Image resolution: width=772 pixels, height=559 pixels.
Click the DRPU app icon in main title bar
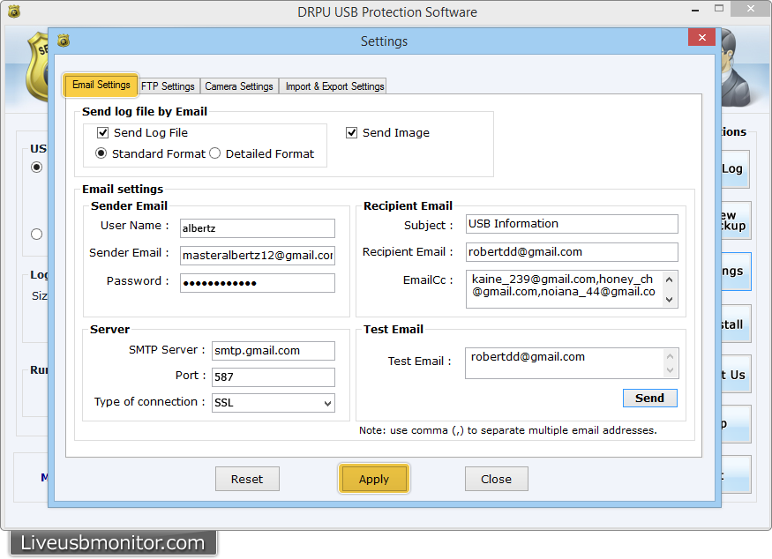click(14, 11)
